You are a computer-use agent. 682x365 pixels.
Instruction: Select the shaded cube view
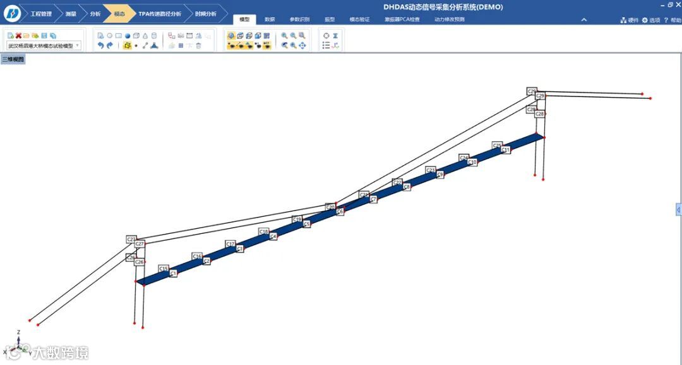tap(258, 35)
